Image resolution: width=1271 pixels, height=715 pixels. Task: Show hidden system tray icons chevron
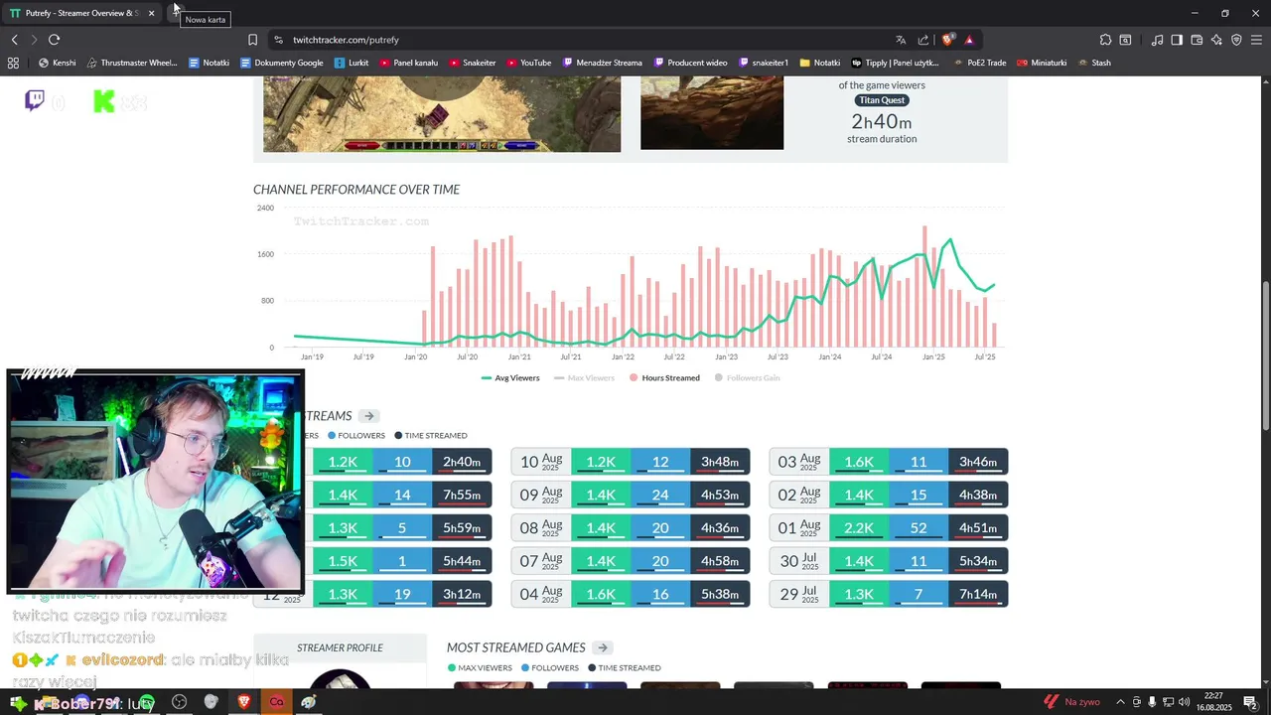point(1120,702)
